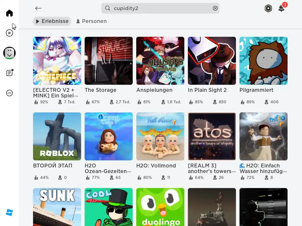Click the 77% rating under H2O Ozean-Gezeiten

tap(93, 177)
